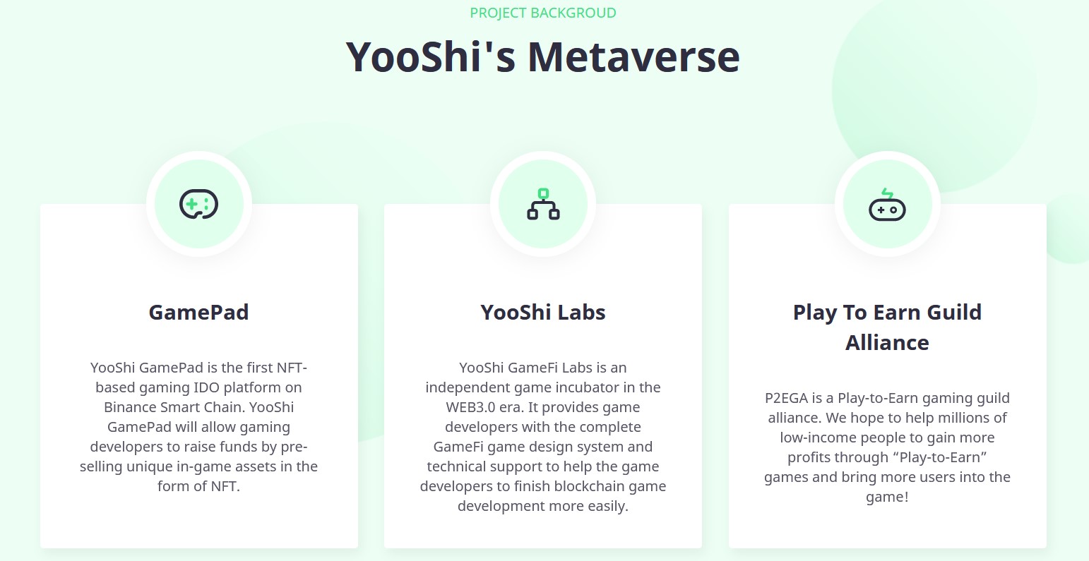Click the word "P2EGA" in the description
The height and width of the screenshot is (561, 1089).
coord(787,398)
